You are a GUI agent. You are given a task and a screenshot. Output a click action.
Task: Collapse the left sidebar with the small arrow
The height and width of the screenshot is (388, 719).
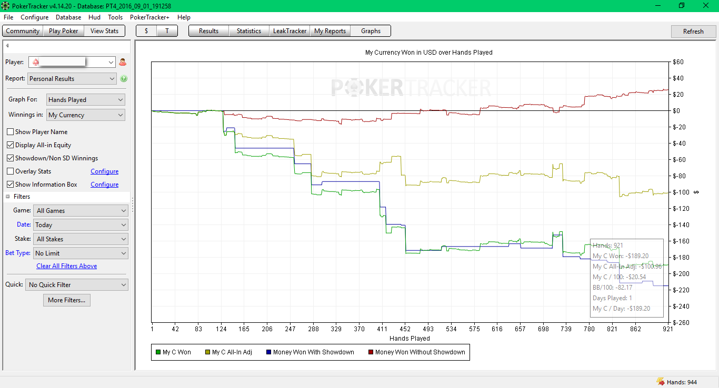pos(7,46)
